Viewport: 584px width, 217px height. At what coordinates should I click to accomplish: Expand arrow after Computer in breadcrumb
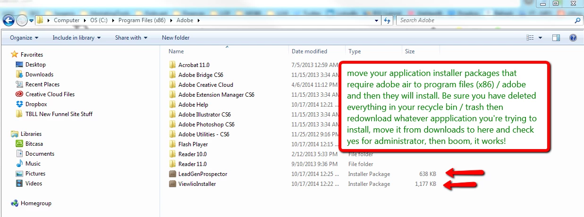pos(85,20)
